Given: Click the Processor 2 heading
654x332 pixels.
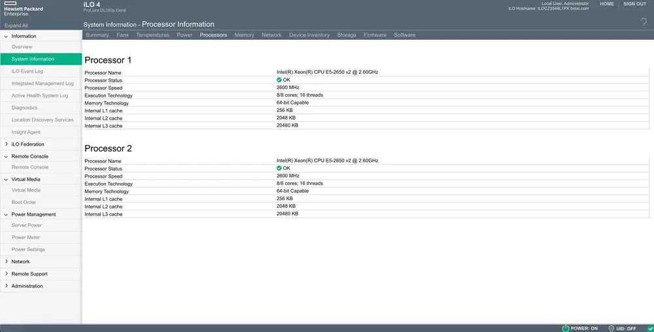Looking at the screenshot, I should pos(108,148).
